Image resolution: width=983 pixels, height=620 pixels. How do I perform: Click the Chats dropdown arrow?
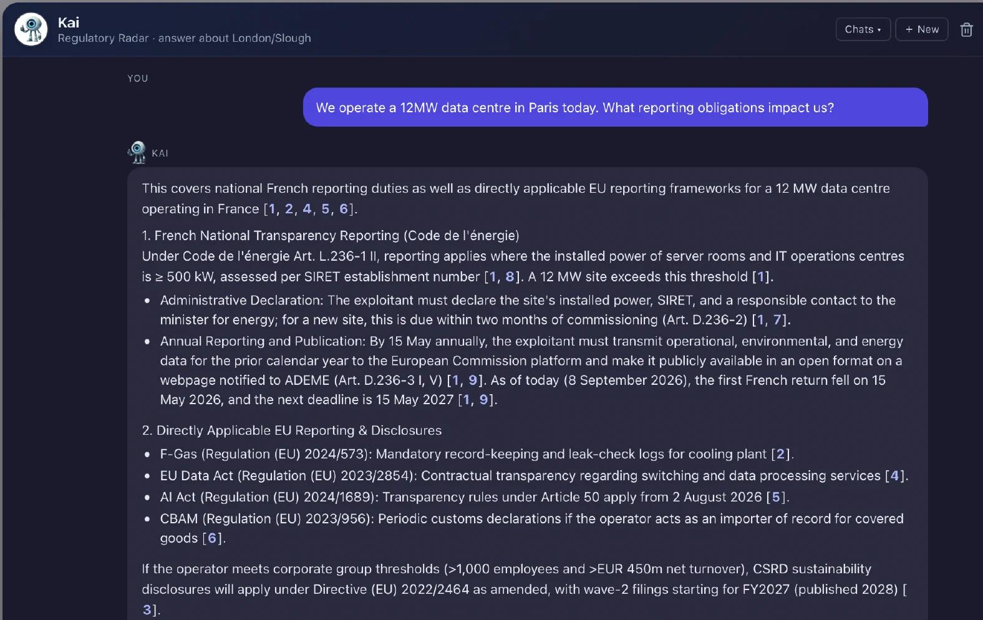(x=879, y=30)
